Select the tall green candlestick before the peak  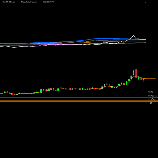pos(134,73)
